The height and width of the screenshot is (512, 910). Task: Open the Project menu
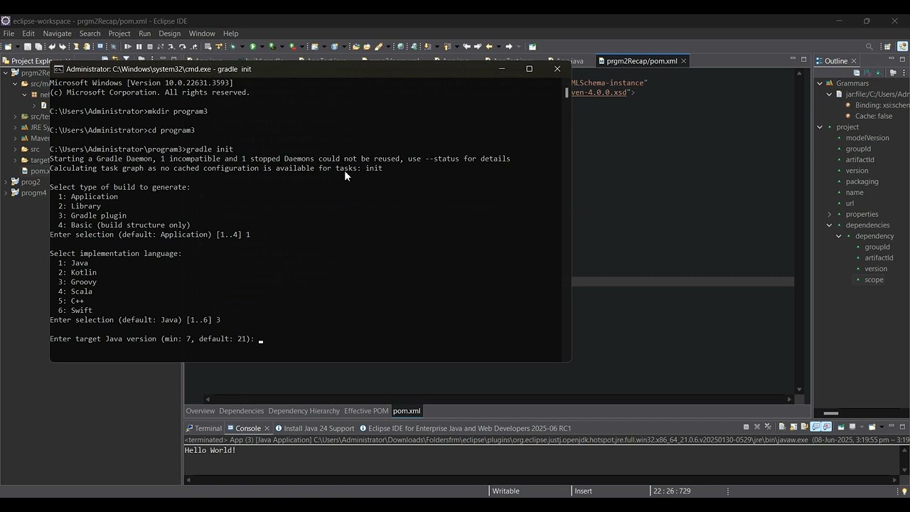point(119,33)
